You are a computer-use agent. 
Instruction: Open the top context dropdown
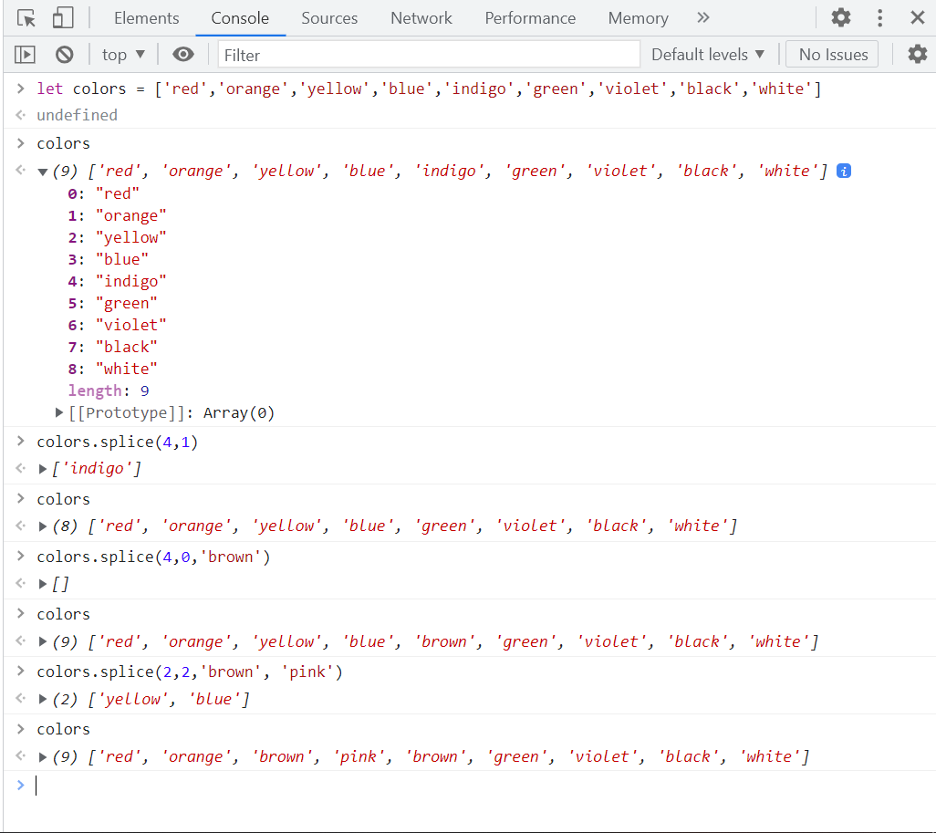[x=123, y=55]
